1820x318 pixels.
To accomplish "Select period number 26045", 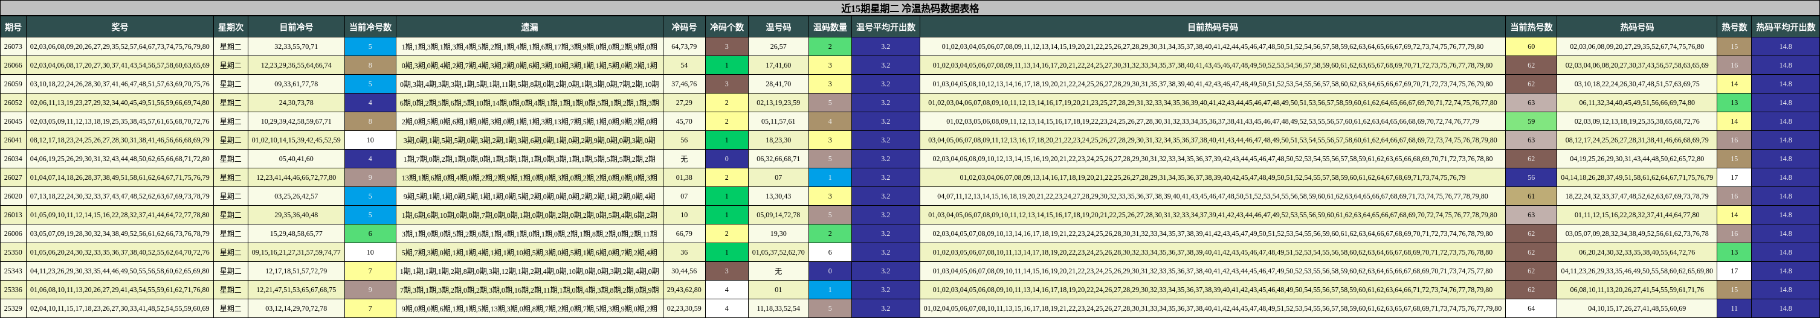I will (13, 121).
